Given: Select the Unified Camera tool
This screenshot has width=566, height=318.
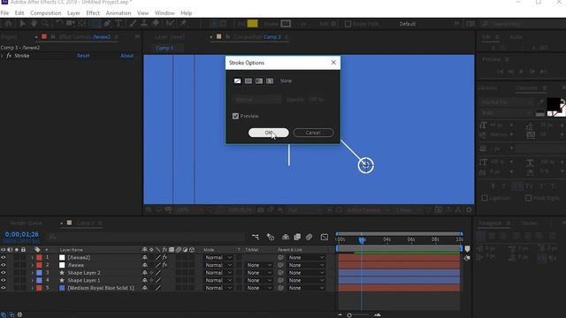Looking at the screenshot, I should (x=71, y=24).
